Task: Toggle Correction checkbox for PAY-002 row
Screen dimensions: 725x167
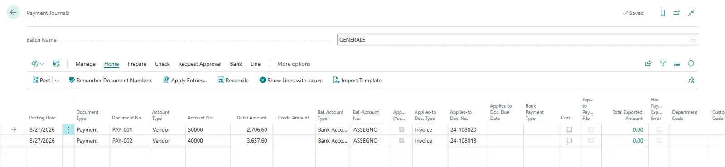Action: click(570, 140)
